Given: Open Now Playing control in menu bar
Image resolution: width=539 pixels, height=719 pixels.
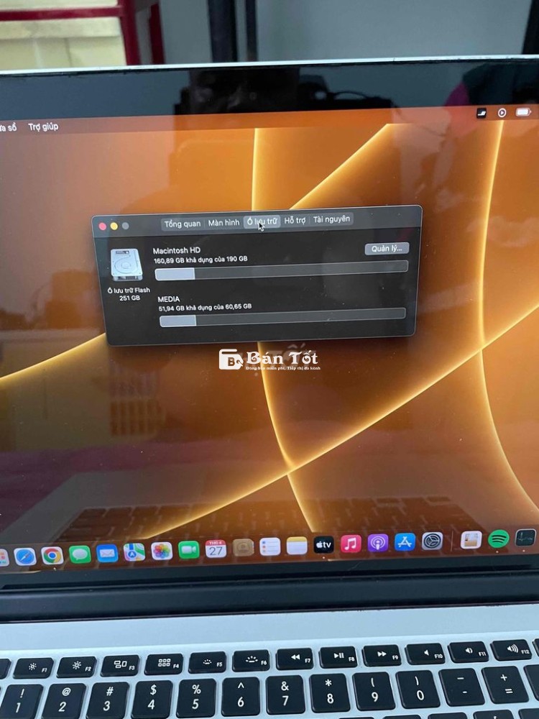Looking at the screenshot, I should [x=502, y=112].
